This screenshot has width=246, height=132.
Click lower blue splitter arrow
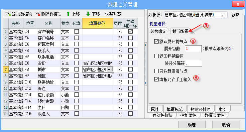(x=146, y=83)
